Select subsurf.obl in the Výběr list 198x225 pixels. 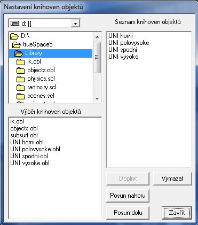coord(24,135)
